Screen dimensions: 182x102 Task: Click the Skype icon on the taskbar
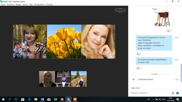(69, 99)
